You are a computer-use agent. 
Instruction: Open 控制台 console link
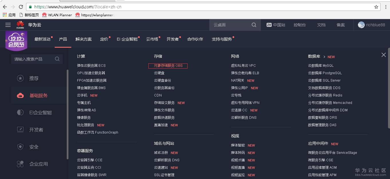pos(300,25)
